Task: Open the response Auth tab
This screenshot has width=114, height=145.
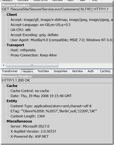Action: coord(91,71)
